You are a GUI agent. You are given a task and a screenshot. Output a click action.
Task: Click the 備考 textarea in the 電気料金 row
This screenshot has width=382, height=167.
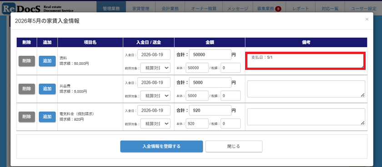point(306,117)
